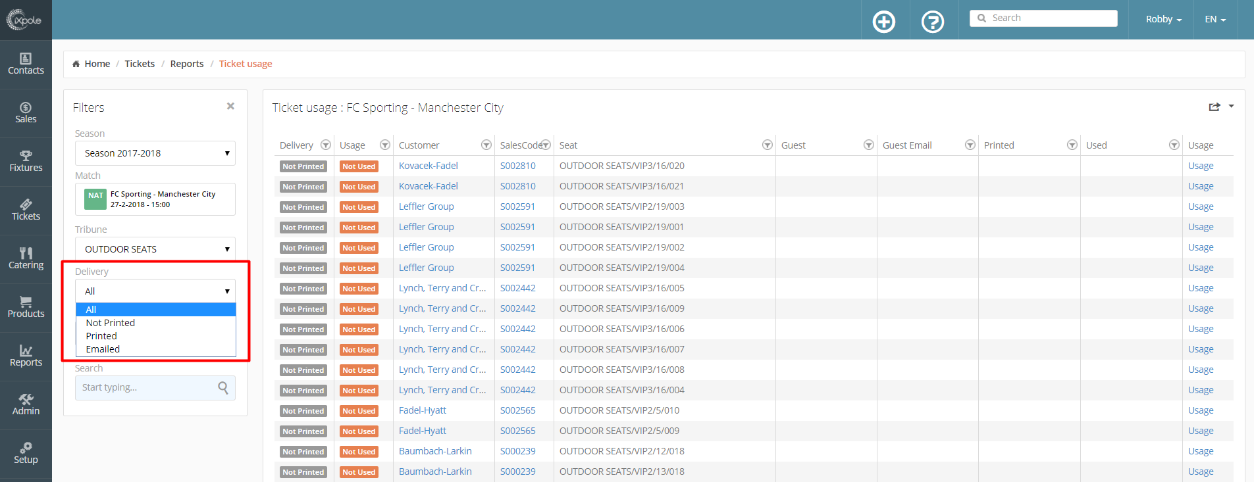Image resolution: width=1254 pixels, height=482 pixels.
Task: Filter the Seat column
Action: tap(768, 145)
